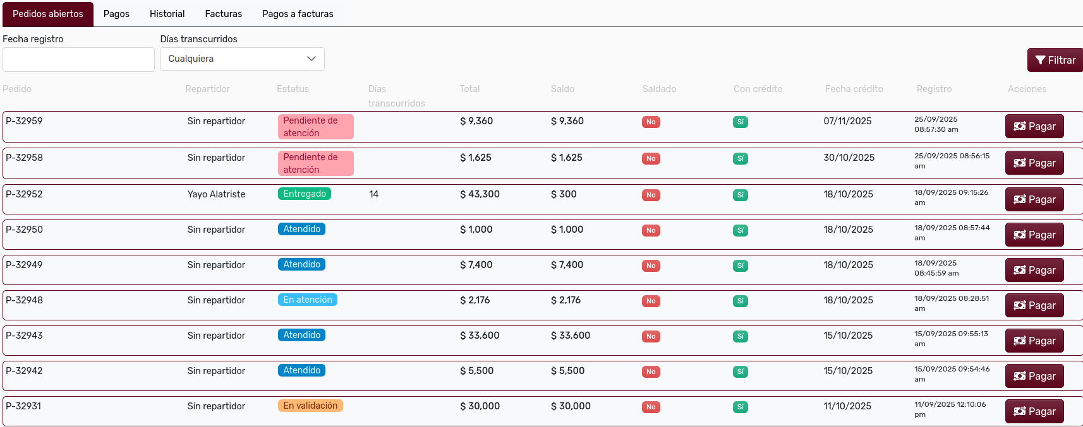Click the cash icon for order P-32952
1083x427 pixels.
point(1020,199)
